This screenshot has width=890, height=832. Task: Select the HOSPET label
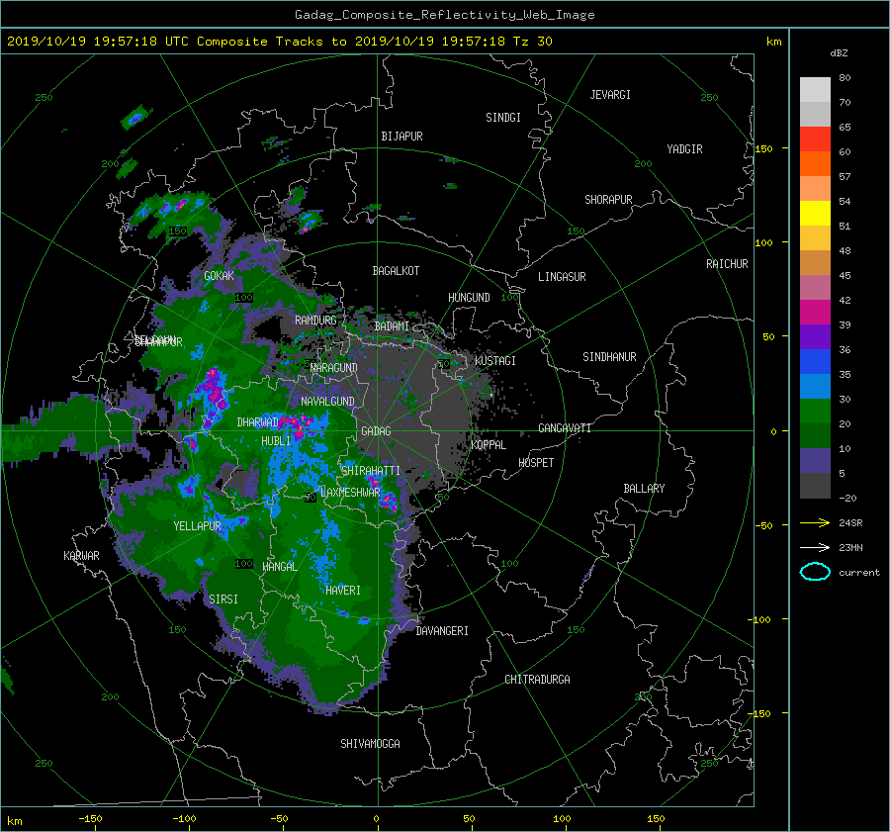coord(536,463)
